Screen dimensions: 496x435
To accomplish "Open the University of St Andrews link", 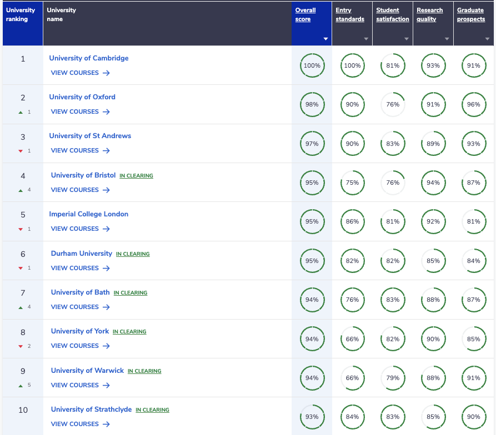I will click(x=90, y=136).
